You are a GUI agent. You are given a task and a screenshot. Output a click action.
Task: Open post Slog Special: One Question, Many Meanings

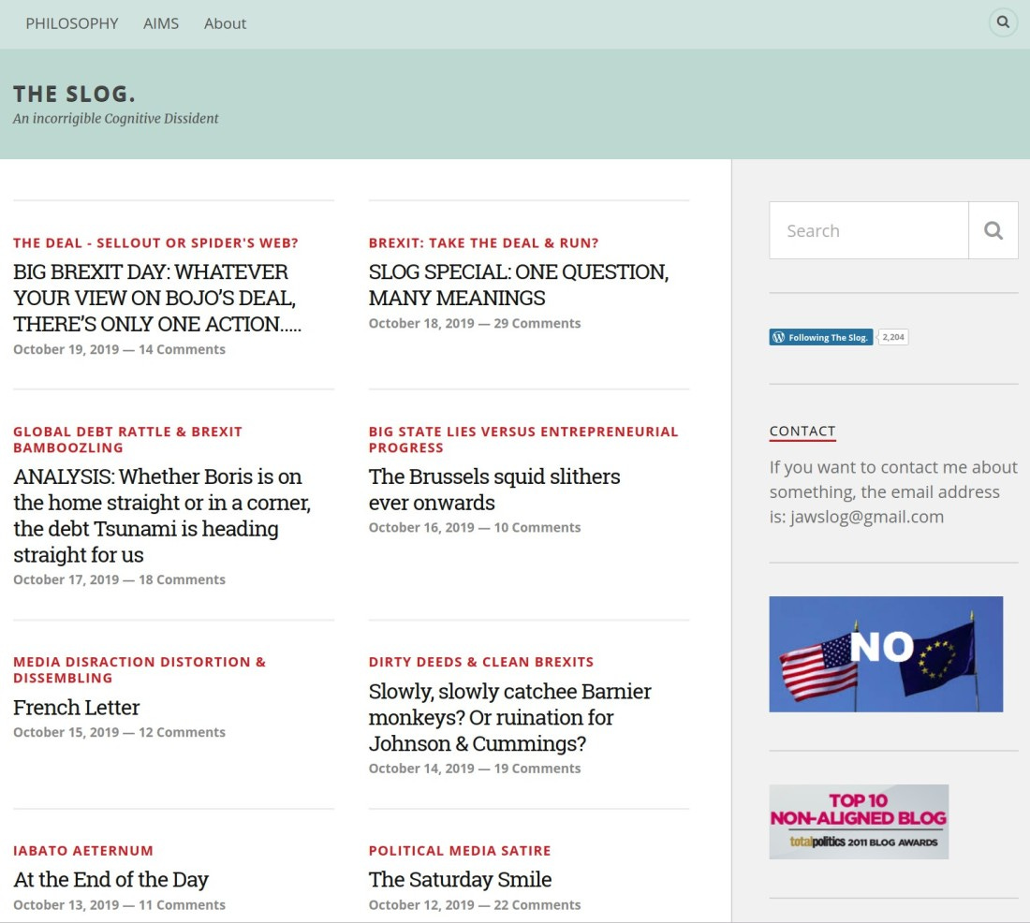click(x=519, y=285)
